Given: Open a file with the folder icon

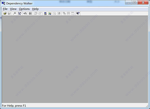Looking at the screenshot, I should [x=5, y=13].
